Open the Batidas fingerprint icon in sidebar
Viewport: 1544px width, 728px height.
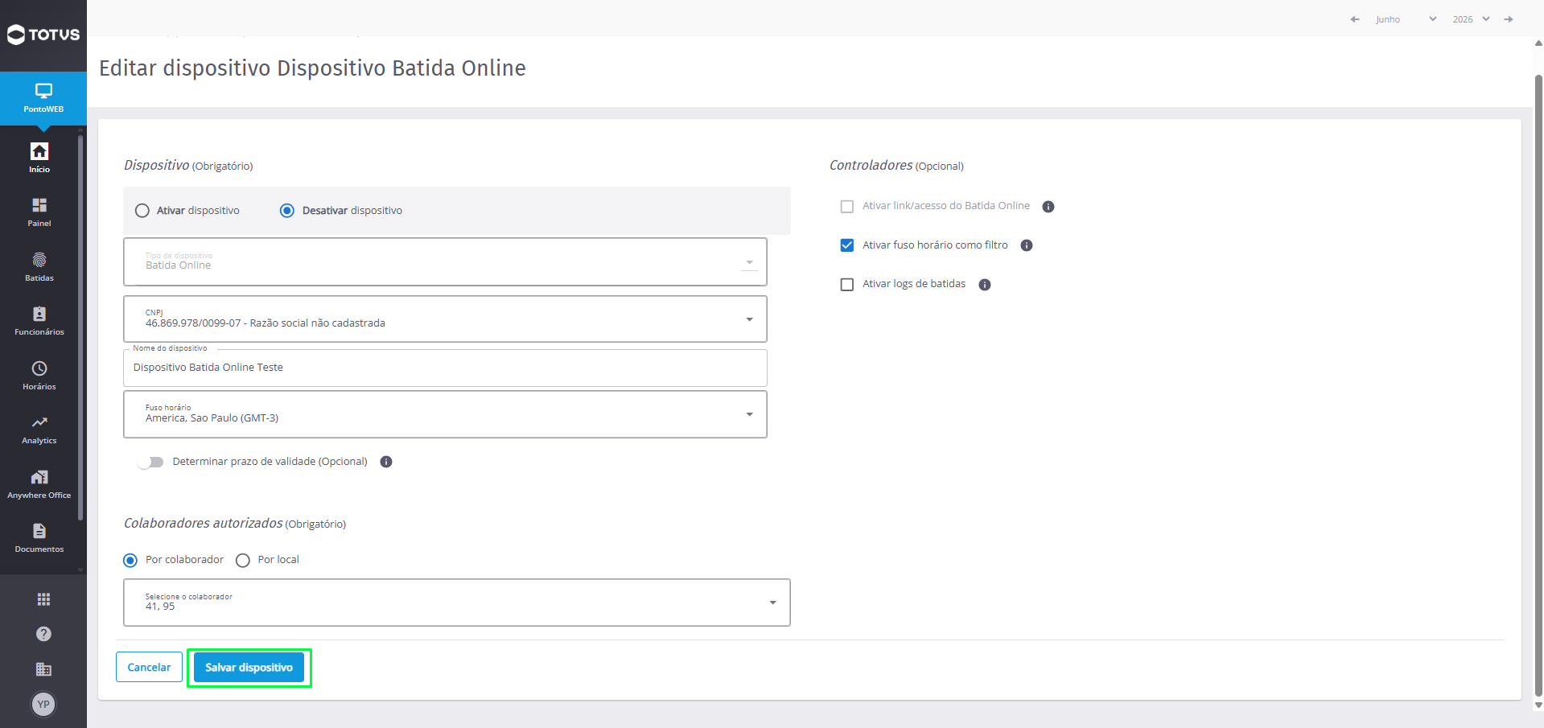[39, 261]
